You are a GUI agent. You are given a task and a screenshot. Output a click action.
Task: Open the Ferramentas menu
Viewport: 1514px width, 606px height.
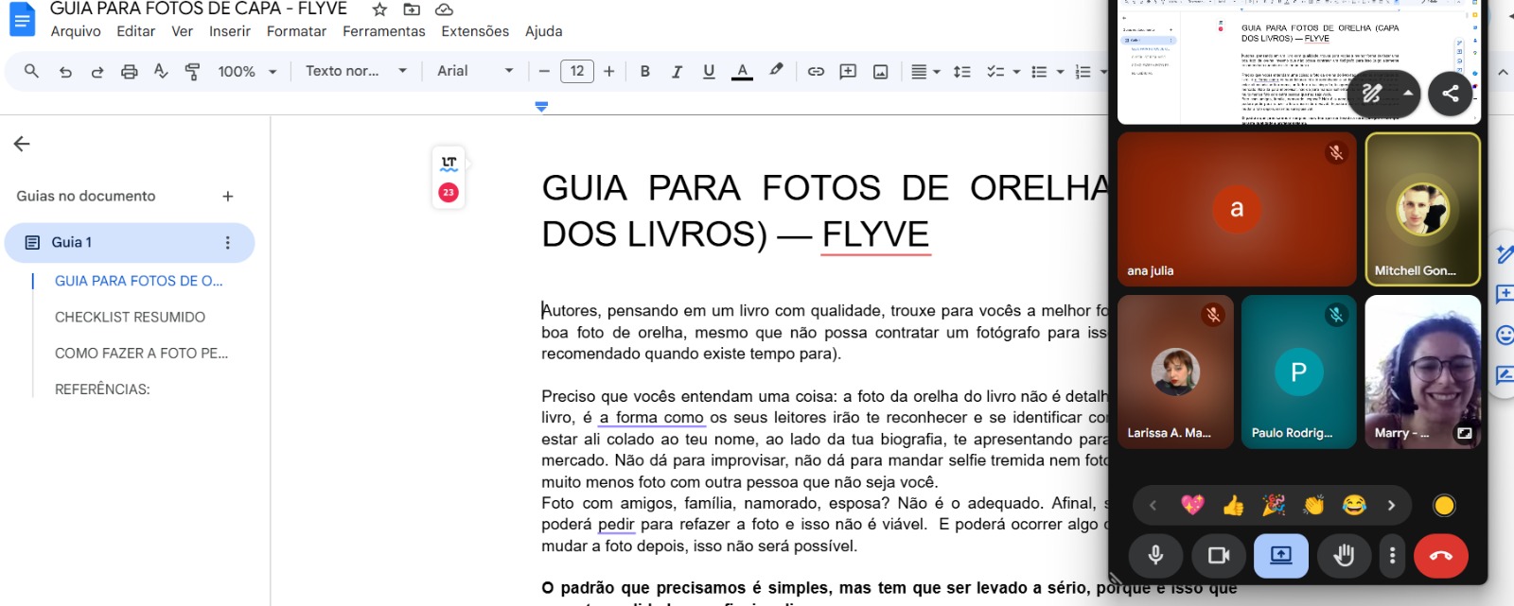383,31
